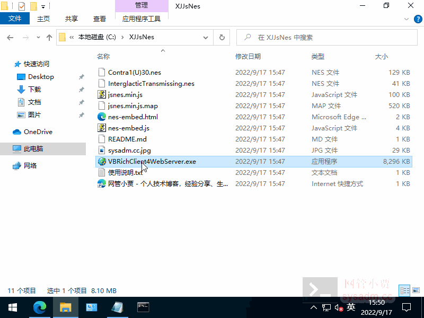Go up one folder level arrow
This screenshot has height=318, width=424.
[49, 37]
